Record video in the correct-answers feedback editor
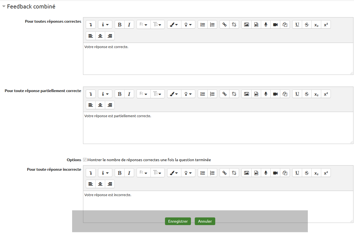Screen dimensions: 354x233 pos(275,25)
